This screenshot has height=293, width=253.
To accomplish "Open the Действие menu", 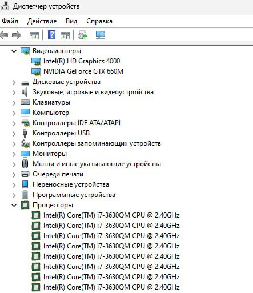I will (42, 21).
